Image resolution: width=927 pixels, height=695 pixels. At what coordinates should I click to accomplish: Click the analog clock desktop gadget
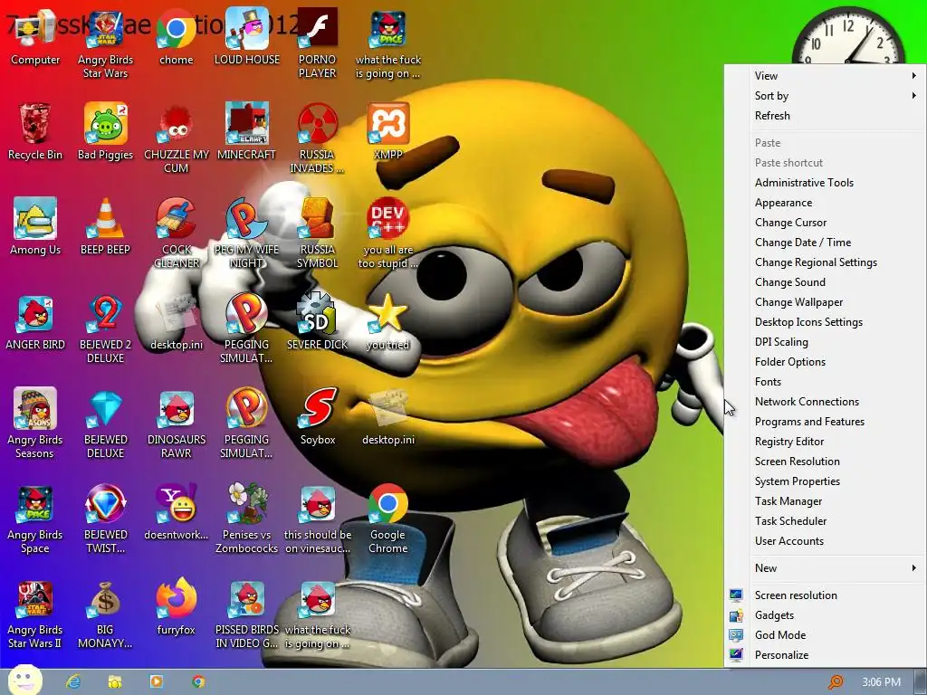point(848,36)
